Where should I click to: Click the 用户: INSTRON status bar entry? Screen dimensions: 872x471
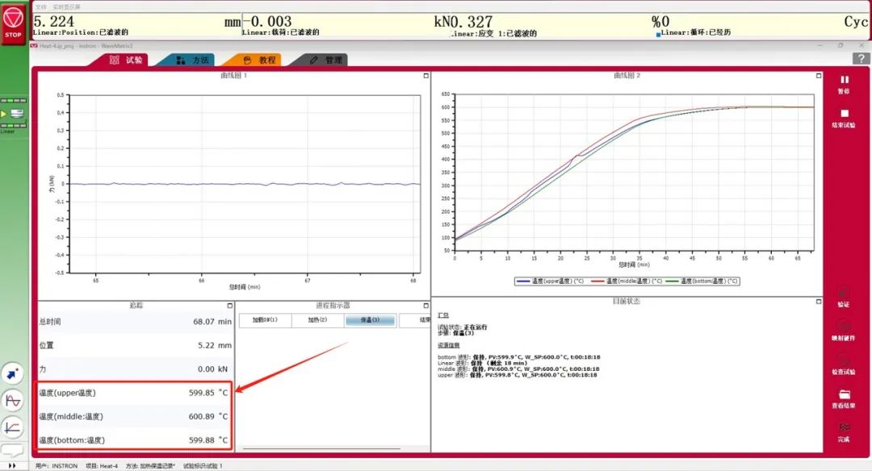tap(57, 466)
